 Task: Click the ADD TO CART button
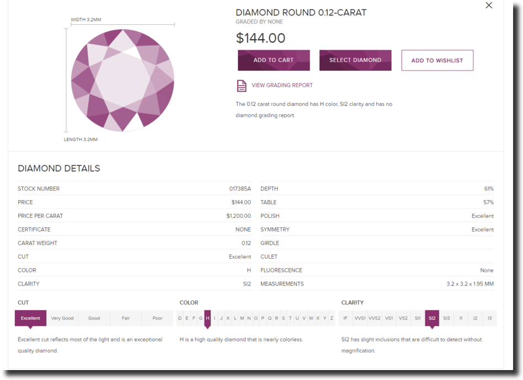pos(274,60)
